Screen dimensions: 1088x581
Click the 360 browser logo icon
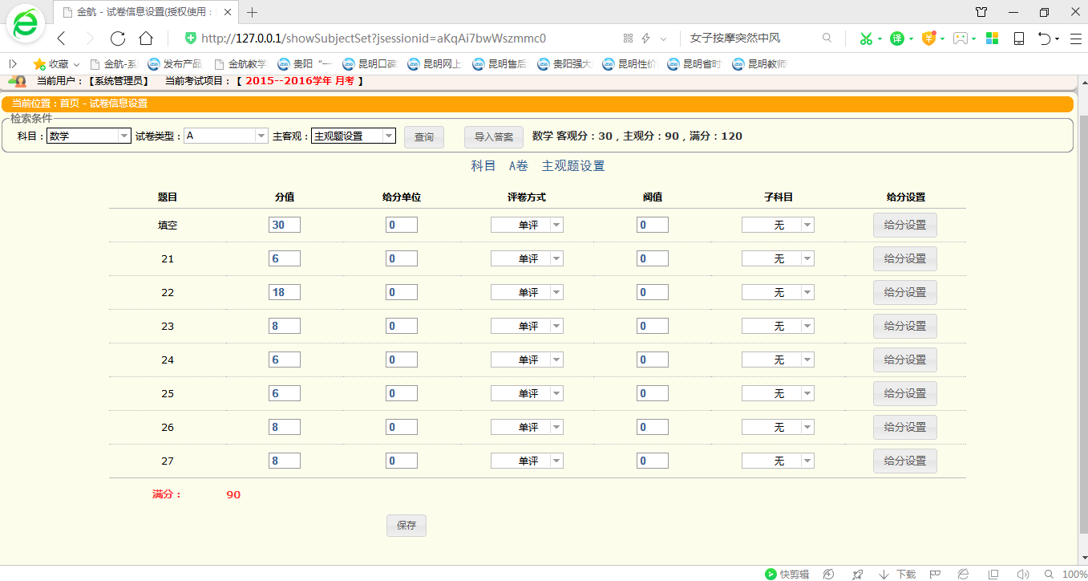(26, 25)
